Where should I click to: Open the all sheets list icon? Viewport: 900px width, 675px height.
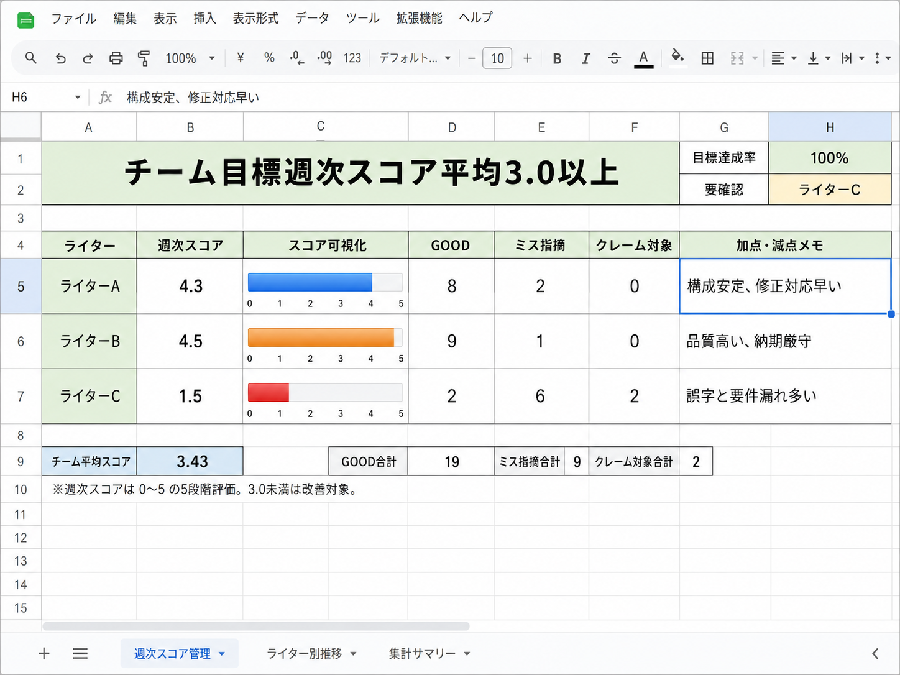[x=80, y=653]
